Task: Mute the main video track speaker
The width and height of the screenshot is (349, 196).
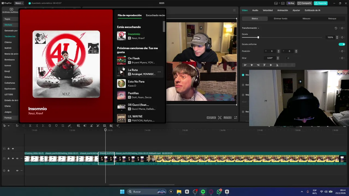Action: pyautogui.click(x=17, y=158)
